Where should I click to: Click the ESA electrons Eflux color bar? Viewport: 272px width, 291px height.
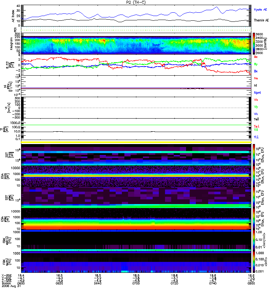pyautogui.click(x=254, y=219)
